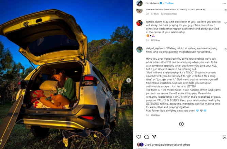Like ruzcko_rivero's comment heart
This screenshot has width=227, height=149.
point(226,23)
